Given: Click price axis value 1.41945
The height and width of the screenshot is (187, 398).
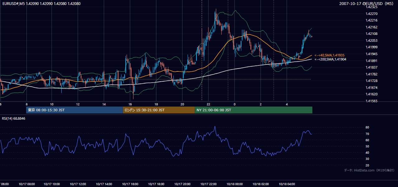Looking at the screenshot, I should tap(372, 54).
